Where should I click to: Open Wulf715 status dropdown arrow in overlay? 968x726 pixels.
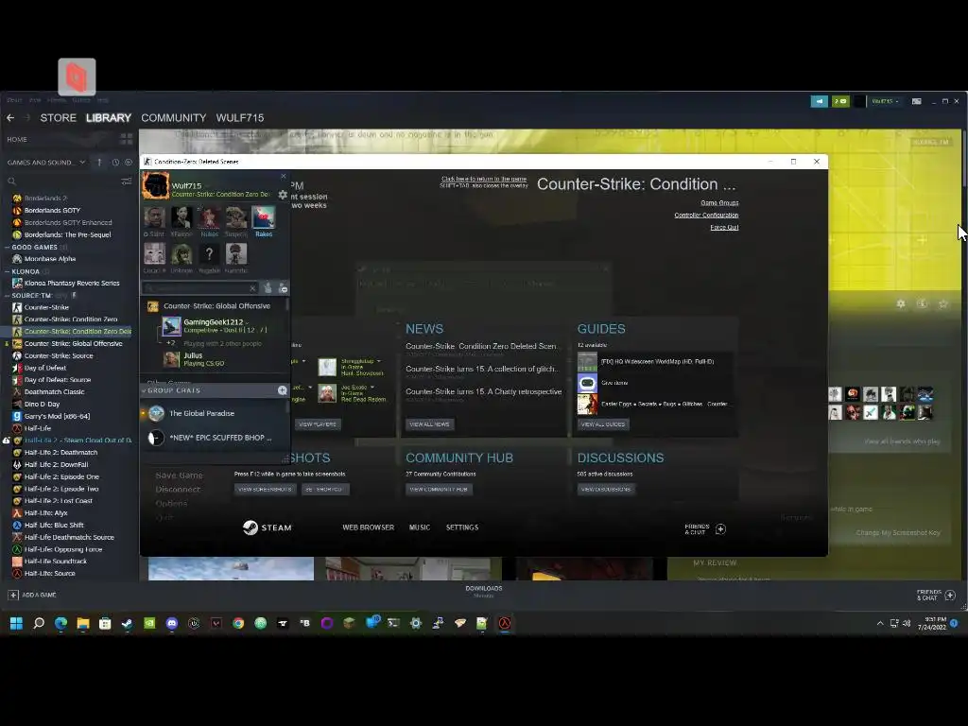(x=207, y=186)
